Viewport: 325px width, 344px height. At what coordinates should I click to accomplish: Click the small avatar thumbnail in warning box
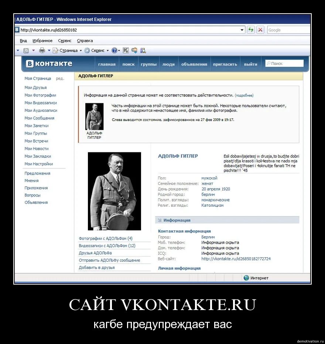coord(95,116)
